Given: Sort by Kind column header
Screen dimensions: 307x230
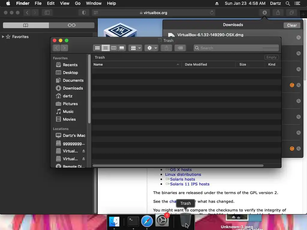Looking at the screenshot, I should click(x=273, y=64).
